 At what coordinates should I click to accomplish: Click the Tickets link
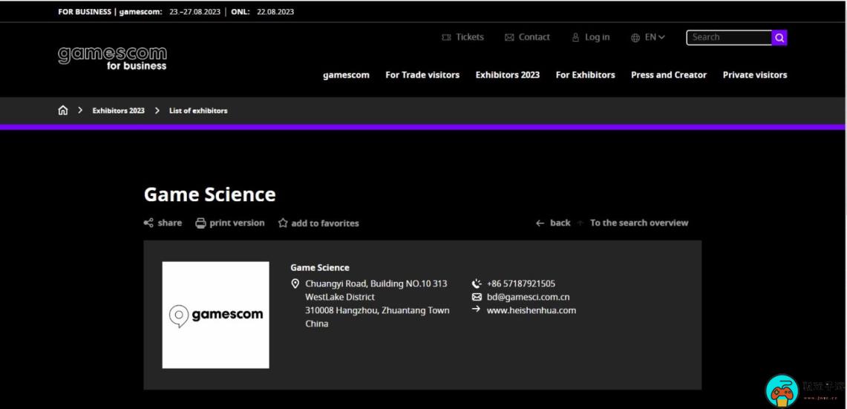pyautogui.click(x=470, y=37)
